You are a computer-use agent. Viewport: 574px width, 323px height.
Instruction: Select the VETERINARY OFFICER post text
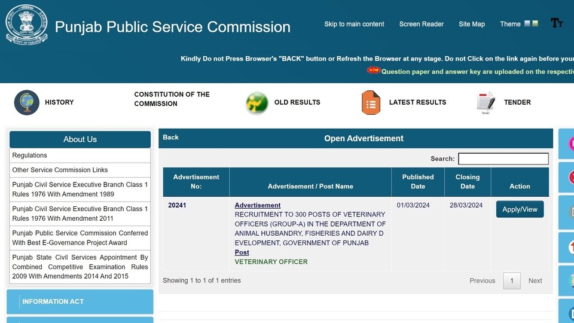271,262
